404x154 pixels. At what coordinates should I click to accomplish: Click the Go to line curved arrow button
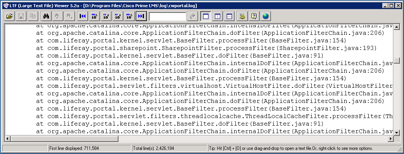pyautogui.click(x=193, y=16)
